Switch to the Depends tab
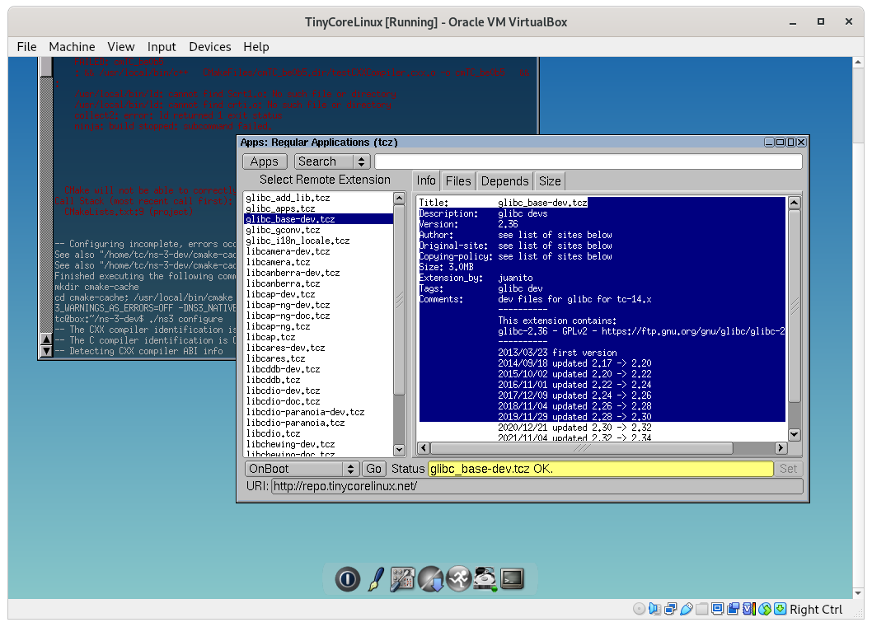 [x=504, y=181]
